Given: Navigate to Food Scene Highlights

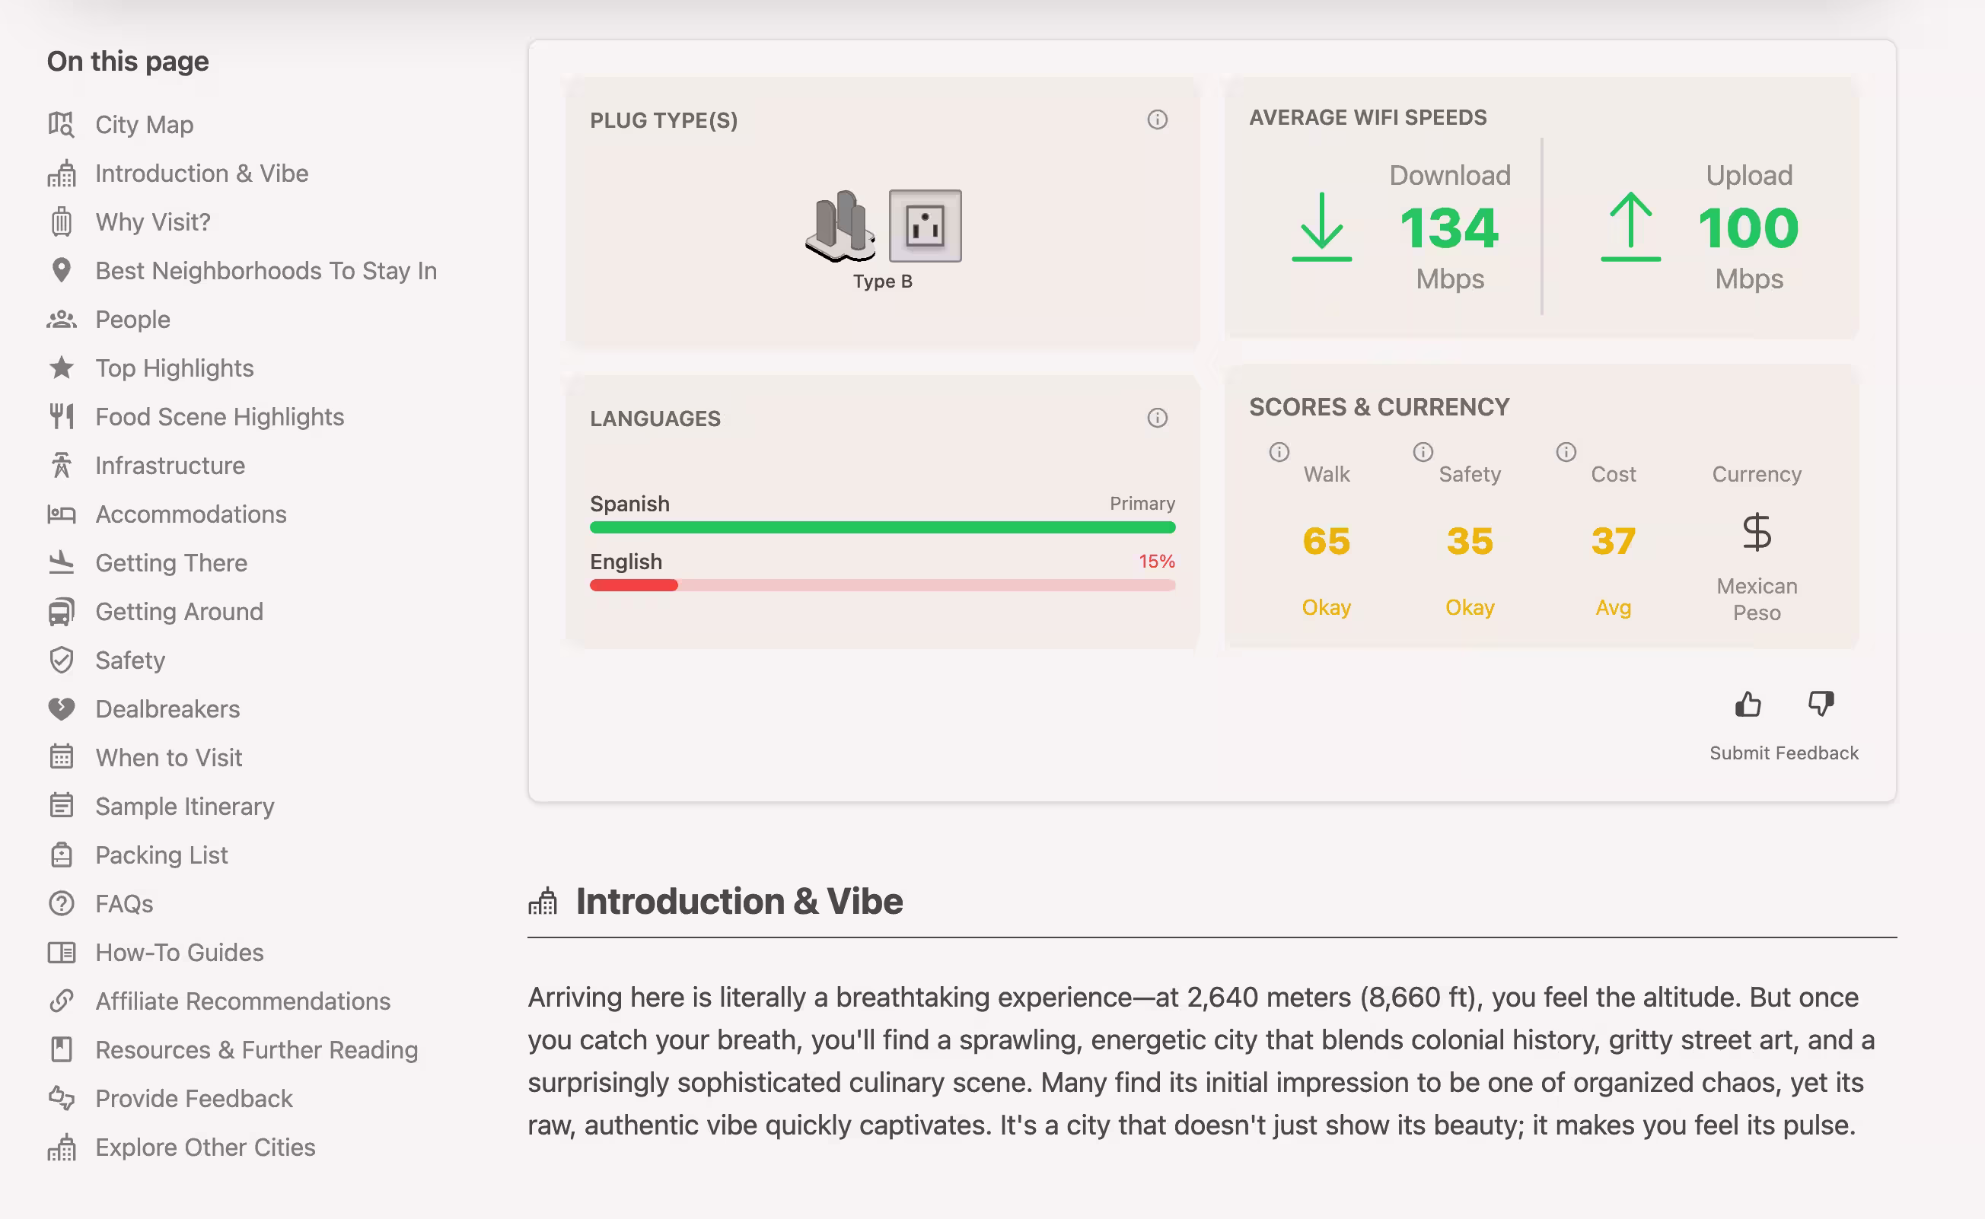Looking at the screenshot, I should pyautogui.click(x=219, y=417).
